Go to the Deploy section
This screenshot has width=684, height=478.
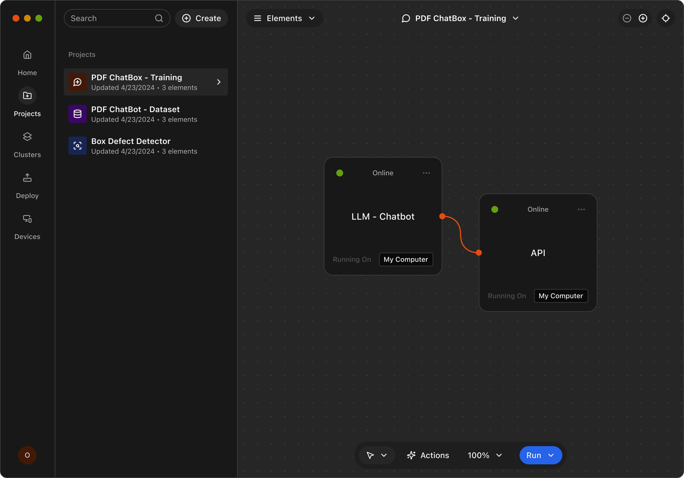pos(27,185)
